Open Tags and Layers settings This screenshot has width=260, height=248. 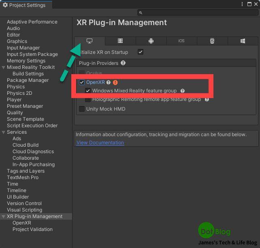26,171
